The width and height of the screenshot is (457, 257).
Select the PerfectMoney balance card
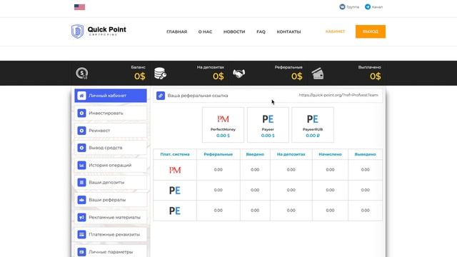pos(223,125)
